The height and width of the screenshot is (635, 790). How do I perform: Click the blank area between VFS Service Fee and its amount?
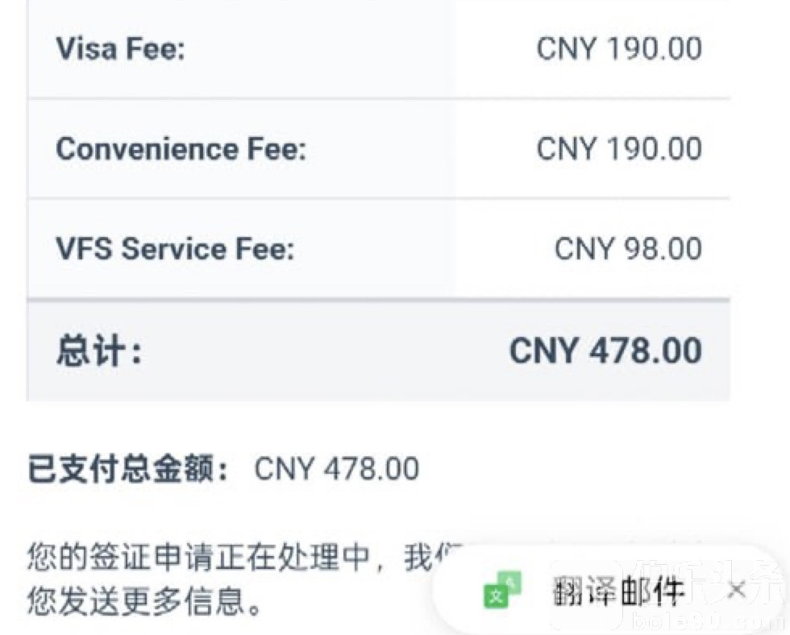tap(419, 249)
